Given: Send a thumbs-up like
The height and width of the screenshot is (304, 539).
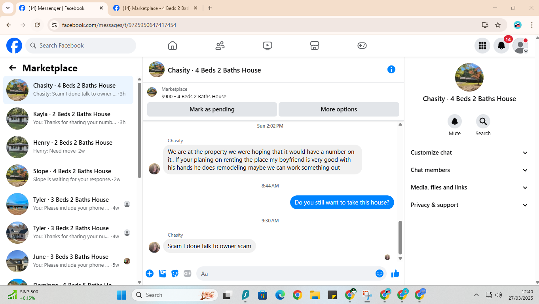Looking at the screenshot, I should (x=395, y=273).
